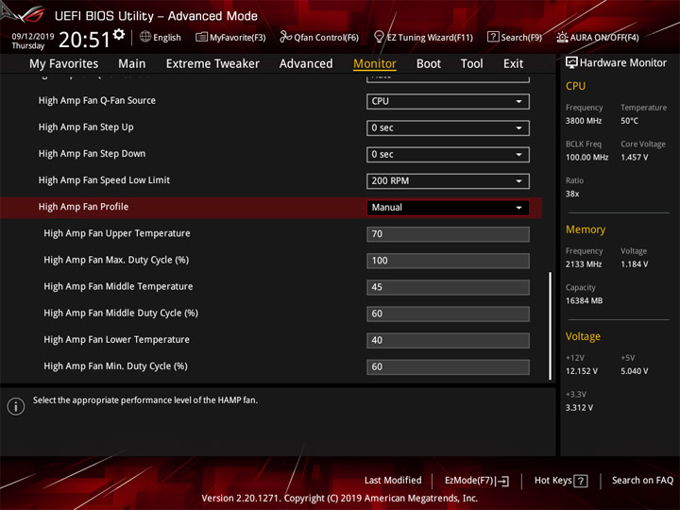Click the Hardware Monitor screen icon
The height and width of the screenshot is (510, 680).
coord(571,63)
